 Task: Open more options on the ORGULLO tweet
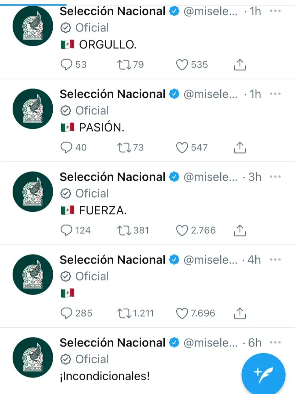(275, 11)
